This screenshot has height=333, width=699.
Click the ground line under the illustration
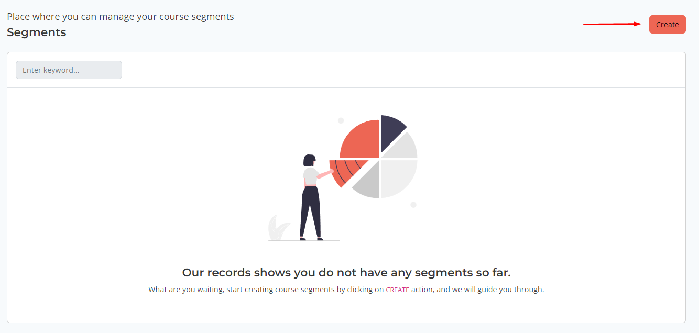coord(304,240)
